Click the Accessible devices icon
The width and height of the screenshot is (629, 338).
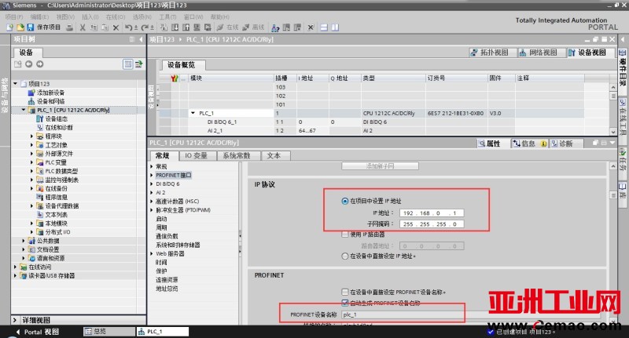pos(275,27)
